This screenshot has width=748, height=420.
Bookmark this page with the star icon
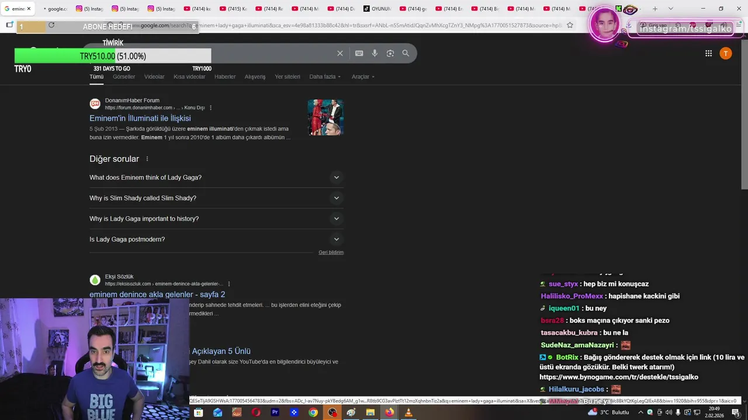[x=570, y=25]
